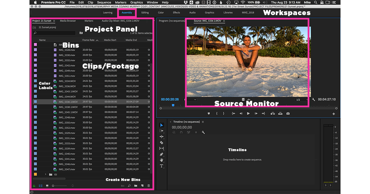Select the Hand tool
Viewport: 370px width, 194px height.
(161, 160)
